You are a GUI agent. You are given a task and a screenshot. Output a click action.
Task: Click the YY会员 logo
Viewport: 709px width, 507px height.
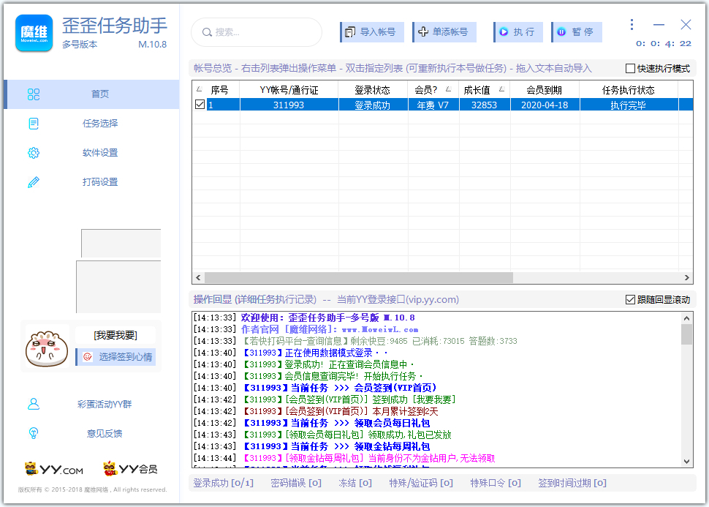click(130, 469)
